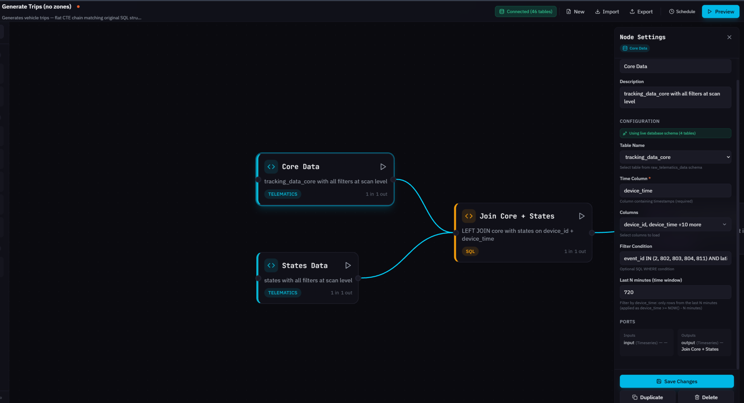Import a workflow

[607, 11]
